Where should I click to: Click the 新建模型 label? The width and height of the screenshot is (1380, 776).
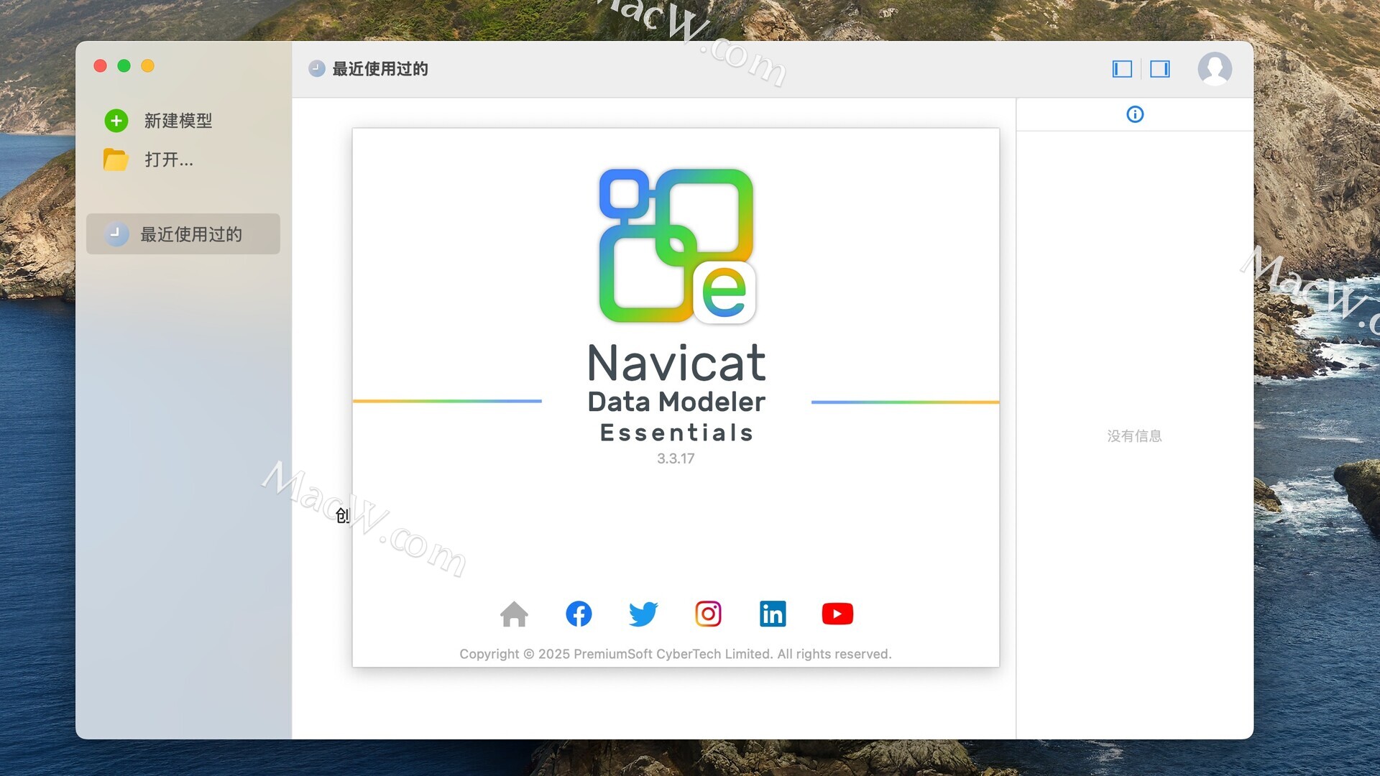tap(178, 121)
